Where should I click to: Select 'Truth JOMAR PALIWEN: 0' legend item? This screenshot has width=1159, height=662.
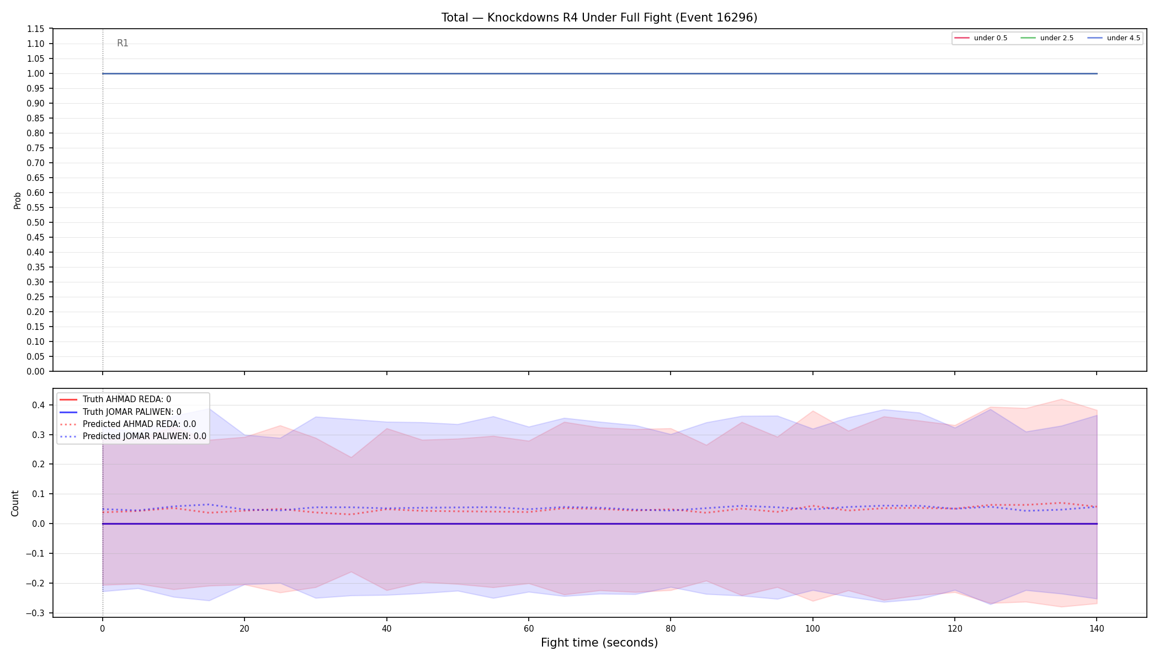click(120, 412)
